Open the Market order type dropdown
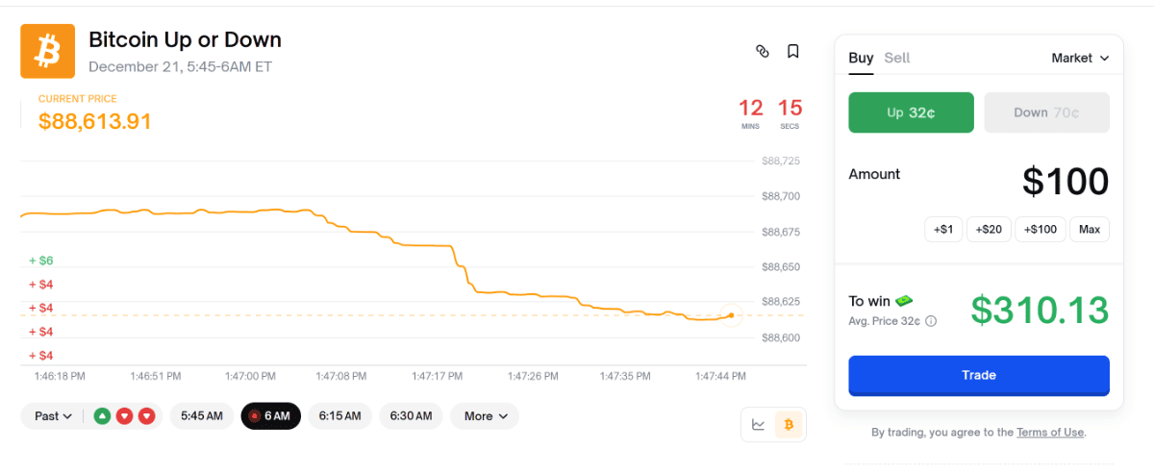This screenshot has width=1154, height=474. click(x=1080, y=58)
